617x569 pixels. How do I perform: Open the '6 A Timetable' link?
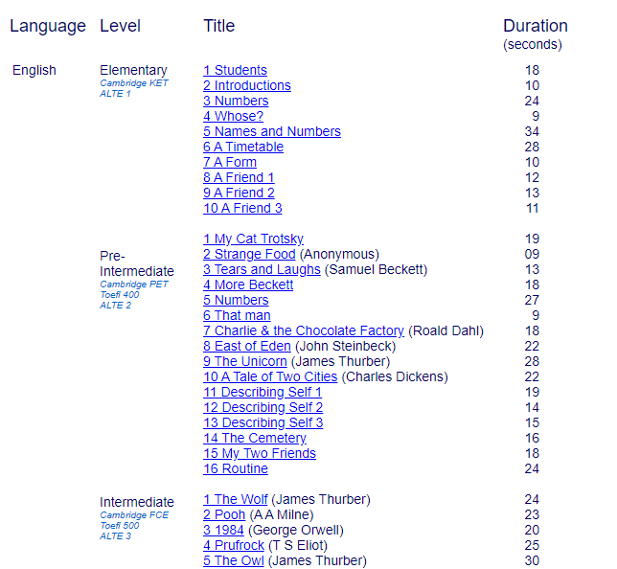[x=243, y=147]
